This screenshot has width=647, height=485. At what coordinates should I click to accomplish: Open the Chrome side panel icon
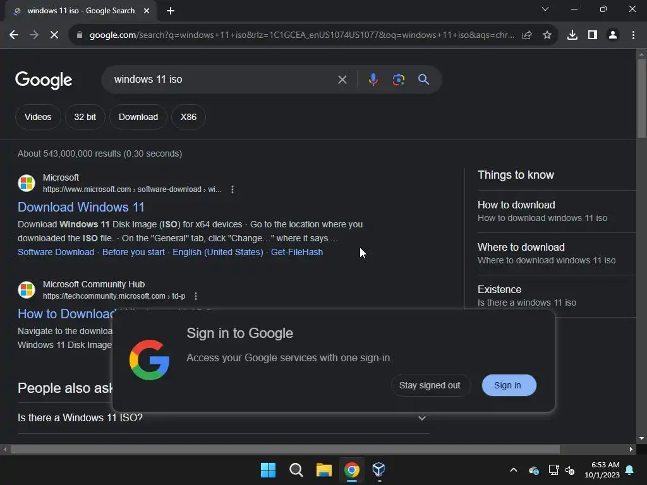(593, 35)
